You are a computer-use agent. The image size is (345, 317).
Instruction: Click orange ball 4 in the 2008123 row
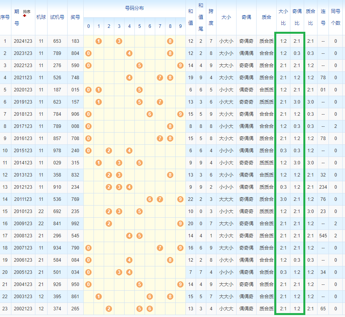[x=129, y=236]
